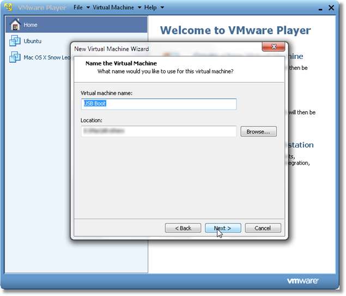Open the File menu

click(x=78, y=7)
